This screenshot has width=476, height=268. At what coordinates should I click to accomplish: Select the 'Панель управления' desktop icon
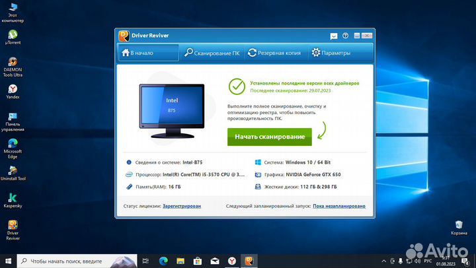point(13,122)
